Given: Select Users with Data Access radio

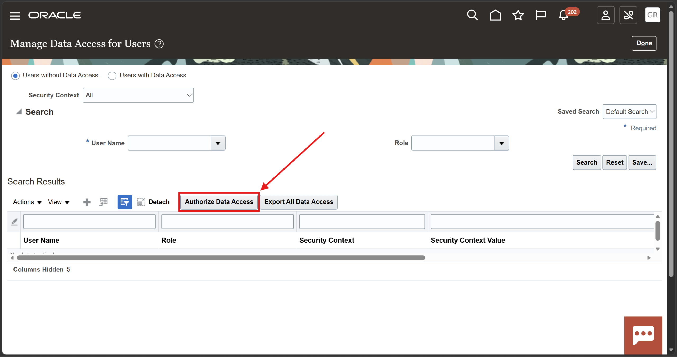Looking at the screenshot, I should [x=112, y=76].
